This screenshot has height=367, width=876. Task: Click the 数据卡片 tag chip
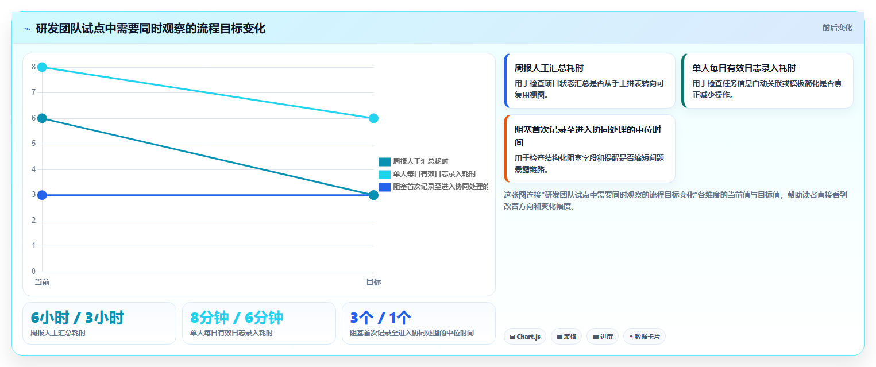click(645, 337)
